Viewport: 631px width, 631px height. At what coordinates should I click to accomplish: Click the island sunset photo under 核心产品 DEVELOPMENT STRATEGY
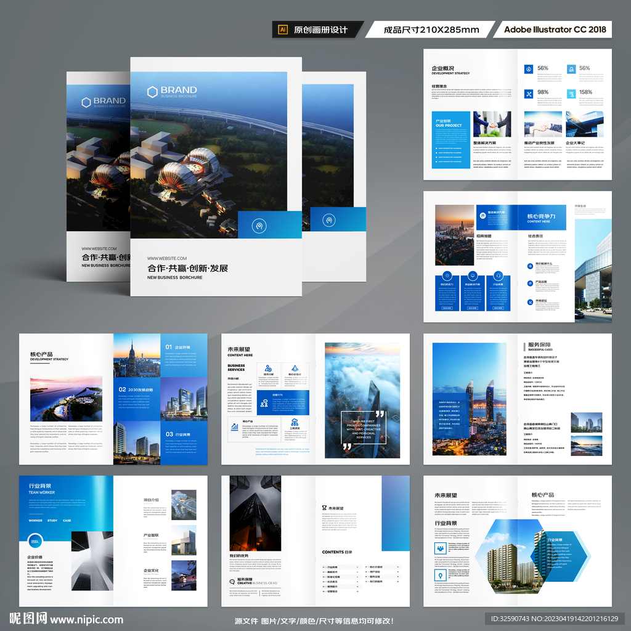(x=66, y=399)
